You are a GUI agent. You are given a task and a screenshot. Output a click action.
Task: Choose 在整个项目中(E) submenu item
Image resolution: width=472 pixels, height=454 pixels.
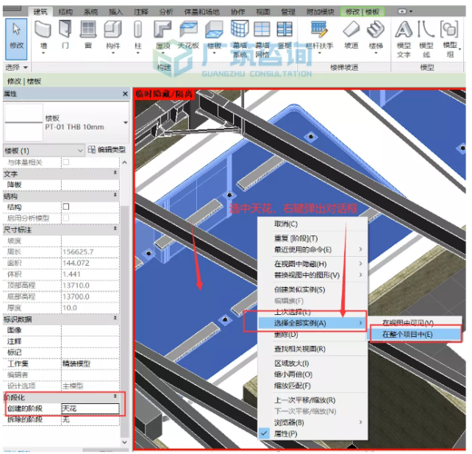point(416,334)
